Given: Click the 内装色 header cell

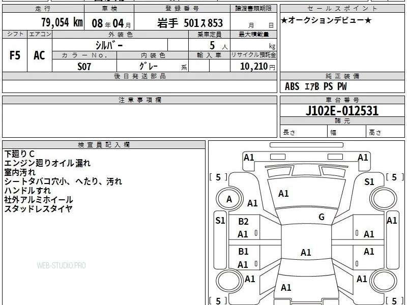Looking at the screenshot, I should click(153, 55).
